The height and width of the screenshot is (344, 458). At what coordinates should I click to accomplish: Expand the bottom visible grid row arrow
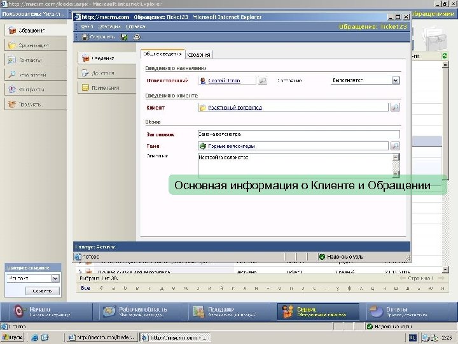(80, 272)
